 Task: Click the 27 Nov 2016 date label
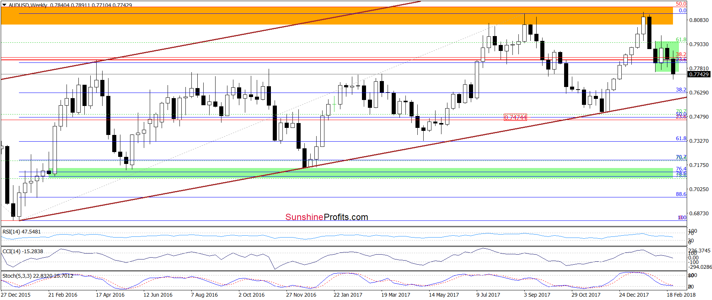(301, 295)
